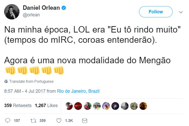
Task: Send tweet via envelope message icon
Action: click(x=85, y=120)
